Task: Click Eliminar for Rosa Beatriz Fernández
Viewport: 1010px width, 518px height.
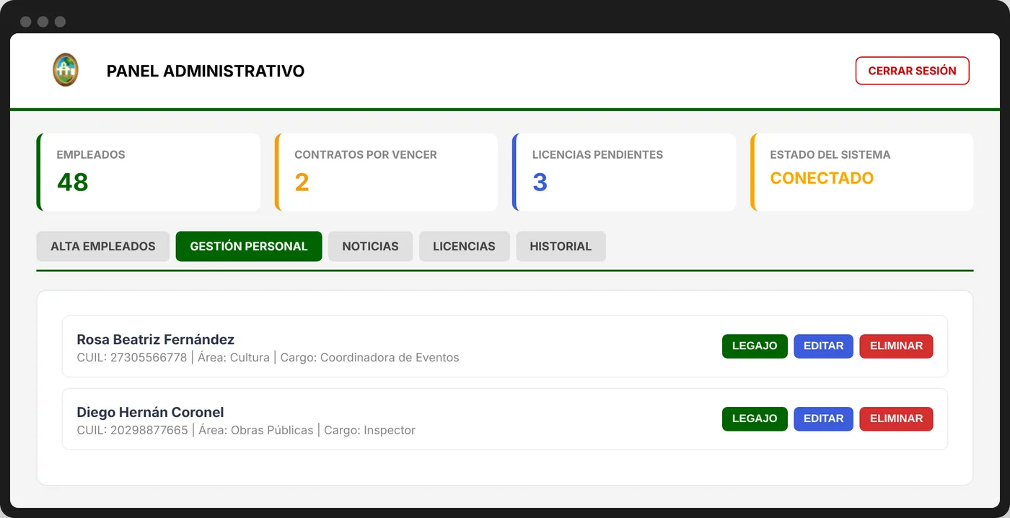Action: [x=896, y=346]
